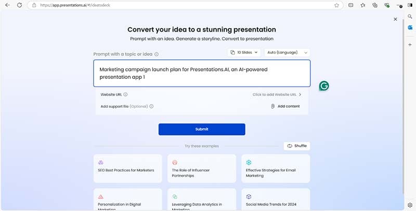
Task: Expand Click to add Website URL chevron
Action: pyautogui.click(x=300, y=94)
